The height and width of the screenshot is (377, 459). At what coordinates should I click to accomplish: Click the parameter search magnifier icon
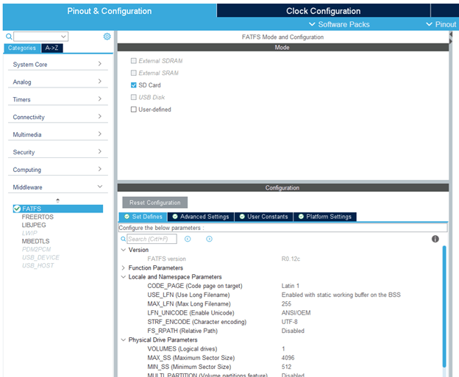click(124, 239)
